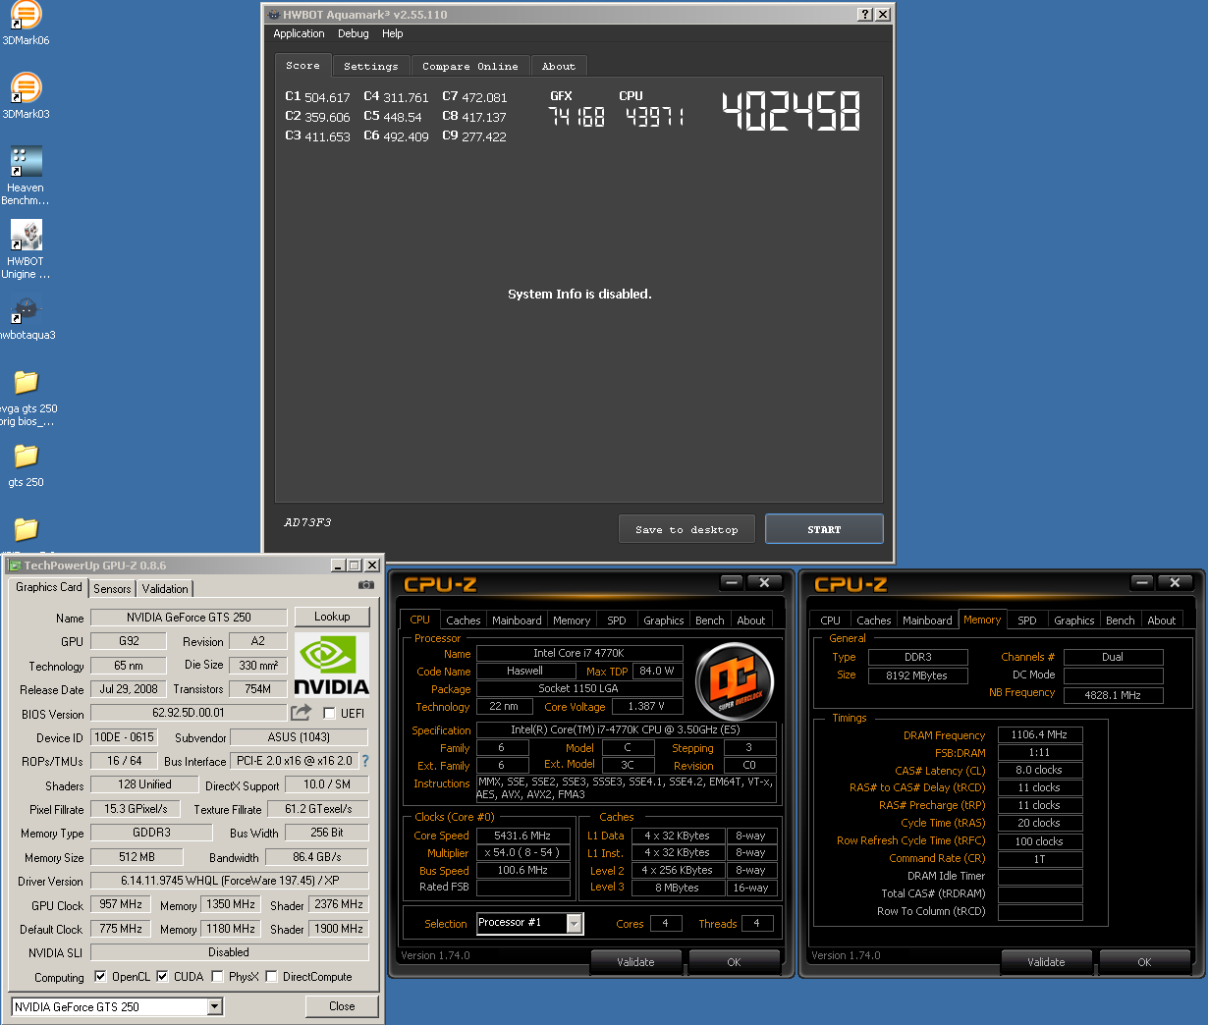Click the Save to desktop button

click(686, 529)
